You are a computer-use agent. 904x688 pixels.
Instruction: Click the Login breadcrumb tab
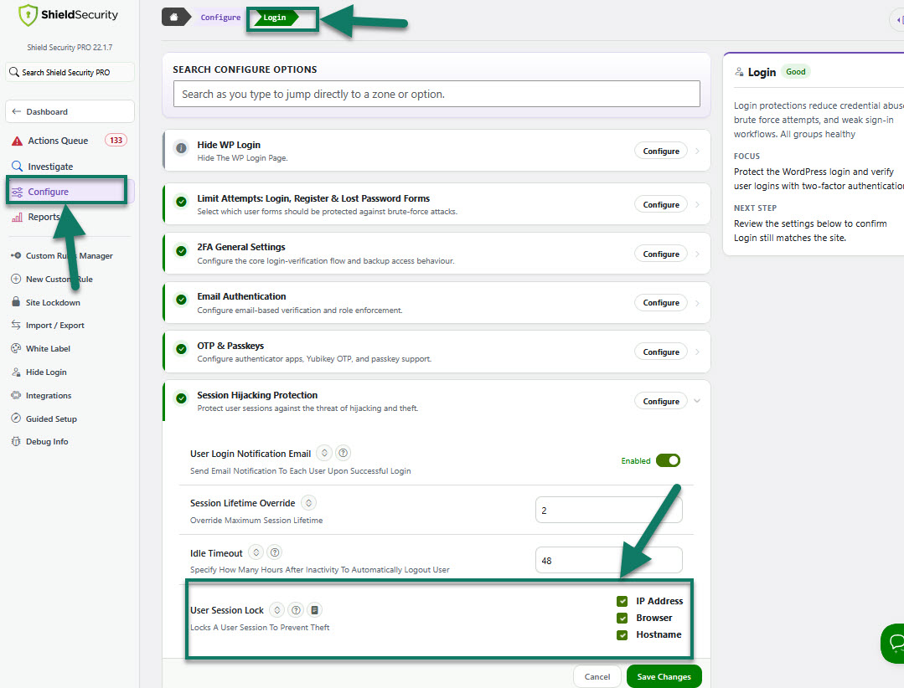coord(276,18)
